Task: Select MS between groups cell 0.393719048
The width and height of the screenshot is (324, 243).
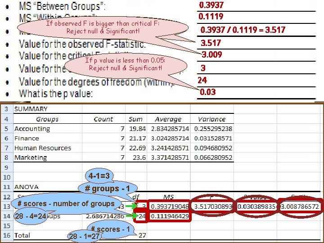Action: (169, 206)
